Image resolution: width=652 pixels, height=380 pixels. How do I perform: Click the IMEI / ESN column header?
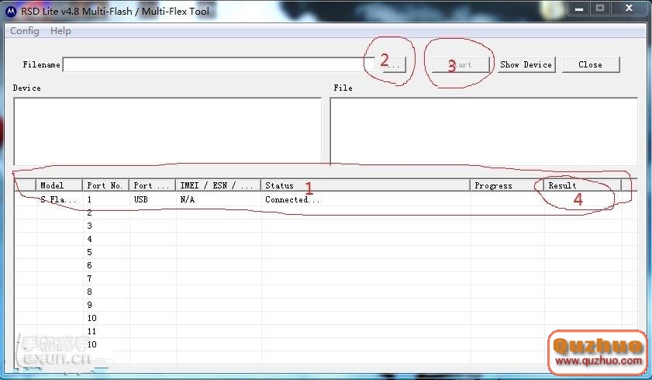(x=219, y=185)
